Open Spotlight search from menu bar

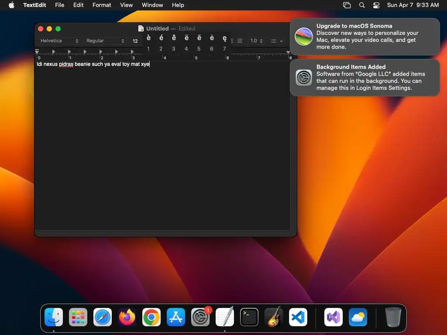362,5
